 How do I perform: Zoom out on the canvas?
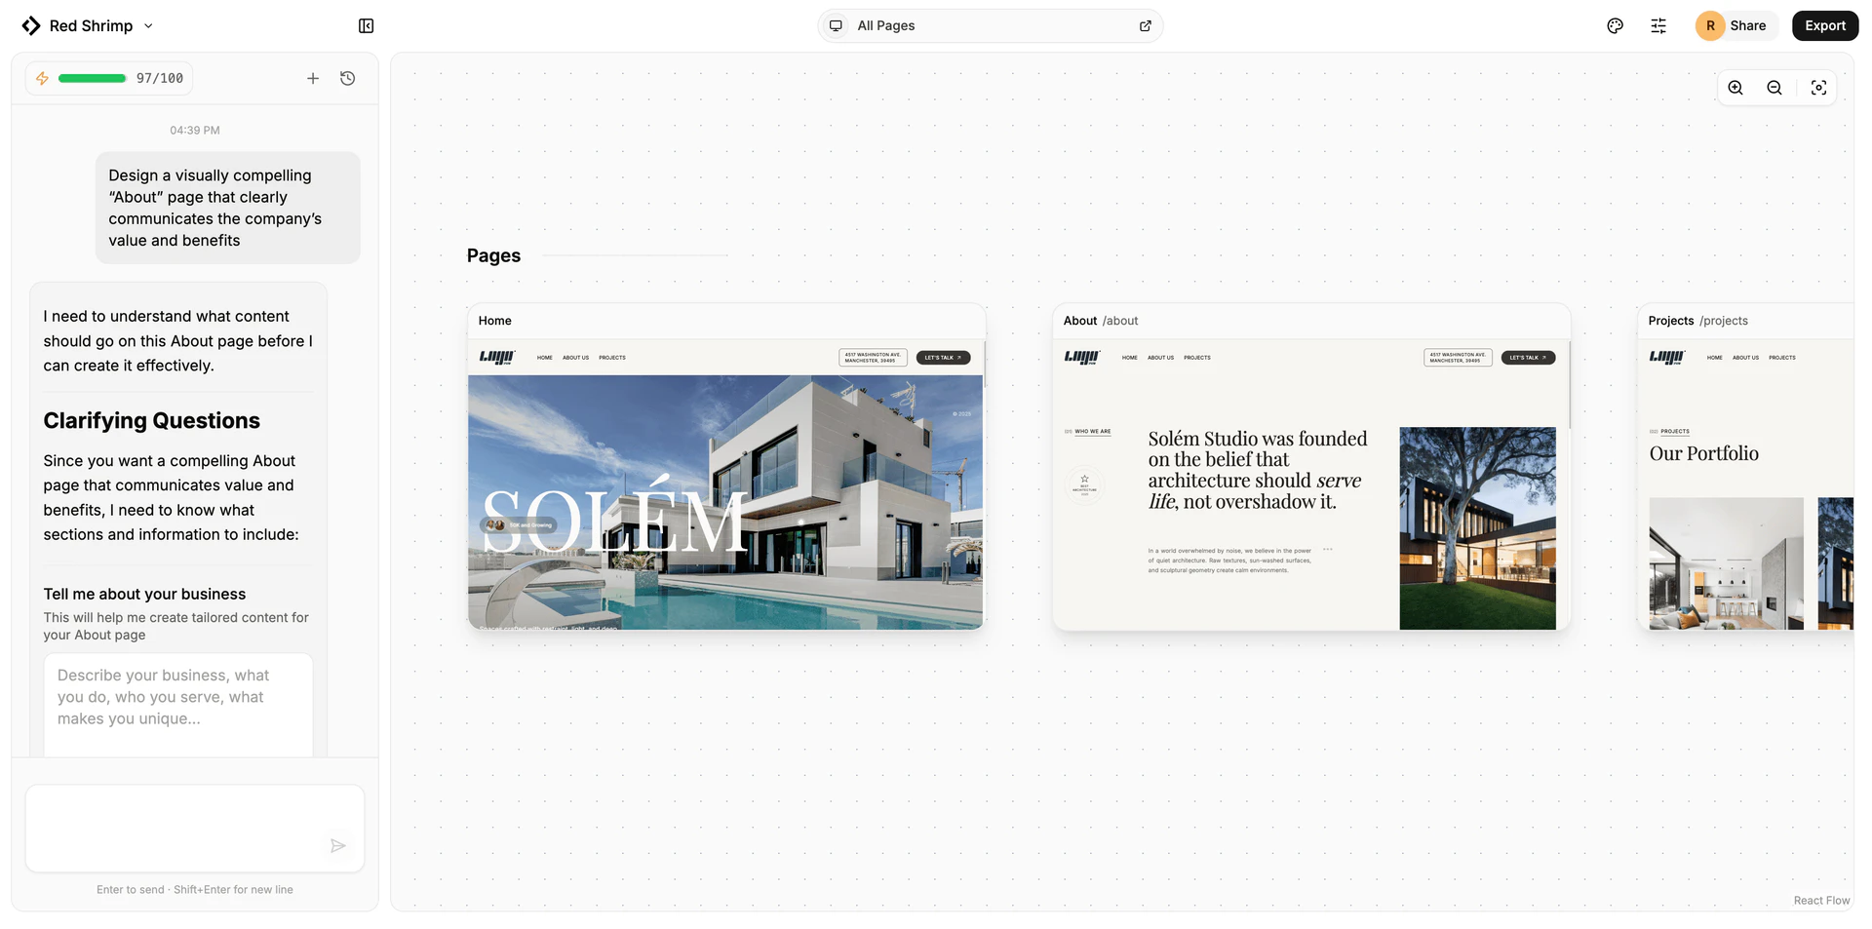coord(1774,87)
